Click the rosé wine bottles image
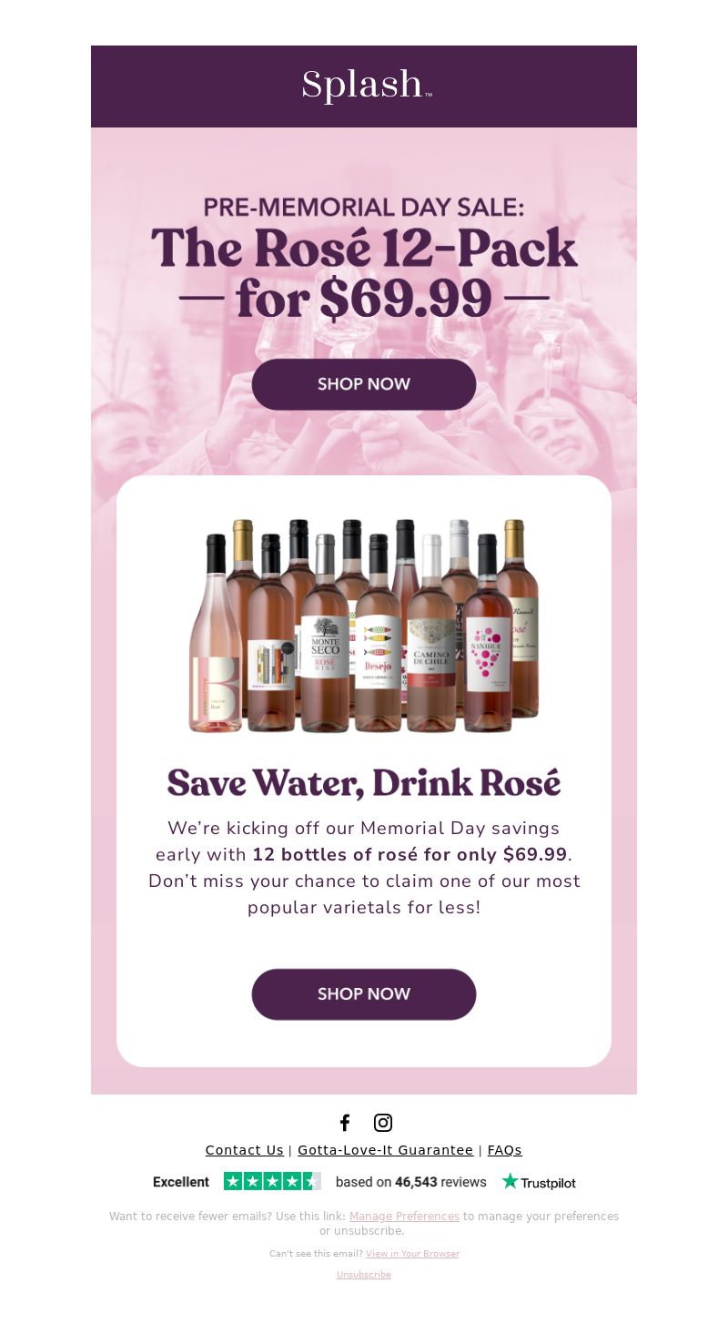Viewport: 728px width, 1324px height. (x=364, y=626)
